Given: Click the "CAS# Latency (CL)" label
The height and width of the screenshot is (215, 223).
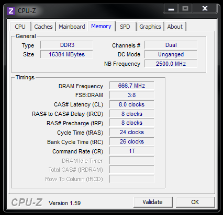Looking at the screenshot, I should [x=79, y=104].
